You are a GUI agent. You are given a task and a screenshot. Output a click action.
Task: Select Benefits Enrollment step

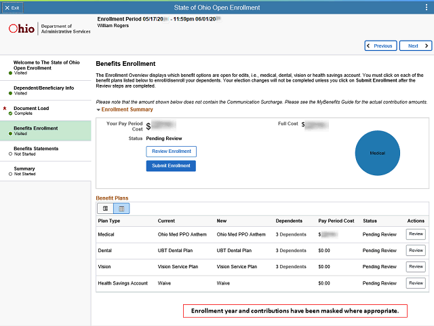[45, 131]
